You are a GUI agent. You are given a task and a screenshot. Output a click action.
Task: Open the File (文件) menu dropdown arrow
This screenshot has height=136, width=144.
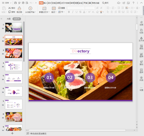(11, 3)
